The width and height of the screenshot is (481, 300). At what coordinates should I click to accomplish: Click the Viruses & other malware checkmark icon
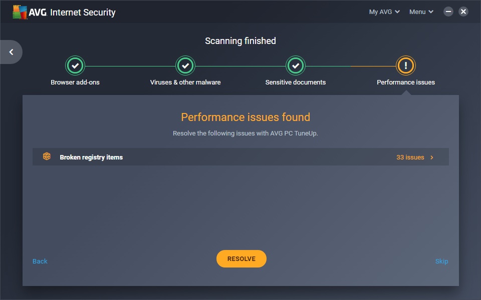coord(185,65)
